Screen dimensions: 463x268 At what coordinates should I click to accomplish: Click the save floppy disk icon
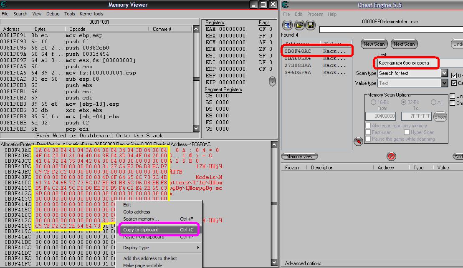(311, 25)
